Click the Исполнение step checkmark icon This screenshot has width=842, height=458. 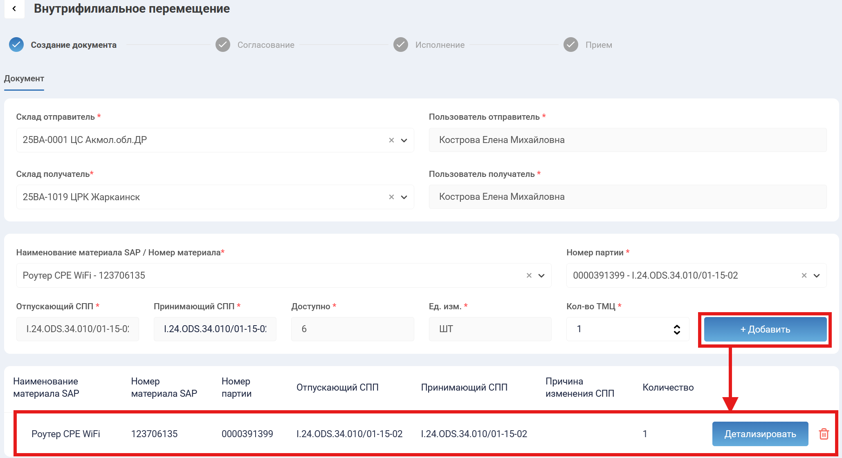pyautogui.click(x=401, y=45)
